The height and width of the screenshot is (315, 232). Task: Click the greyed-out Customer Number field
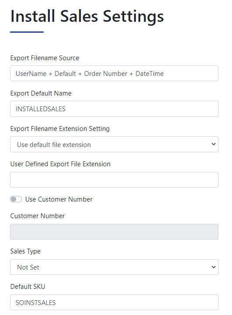point(114,232)
